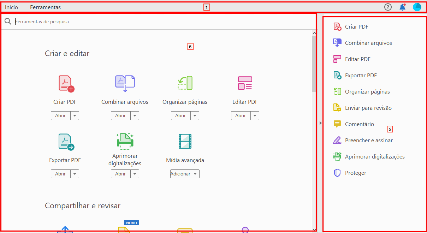The height and width of the screenshot is (233, 427).
Task: Open Combinar arquivos icon in side pane
Action: pos(337,43)
